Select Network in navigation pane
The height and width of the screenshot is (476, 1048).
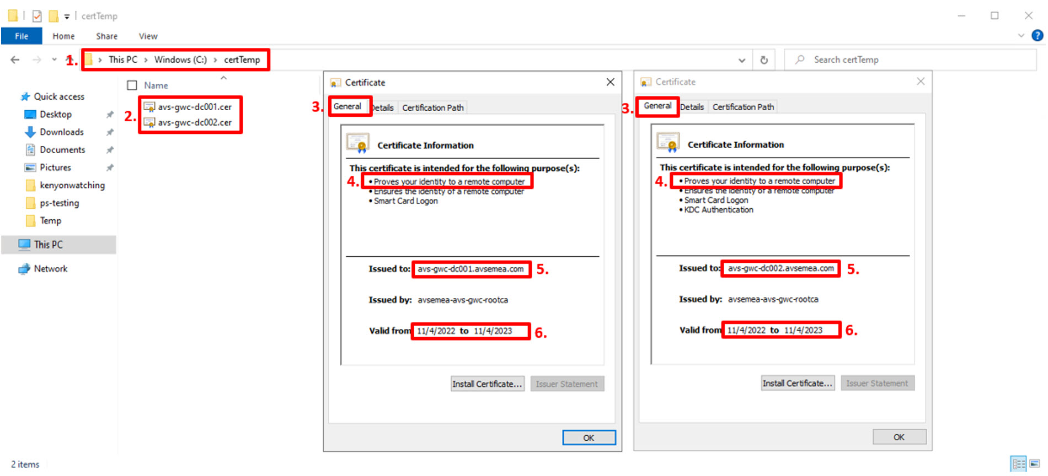tap(51, 268)
